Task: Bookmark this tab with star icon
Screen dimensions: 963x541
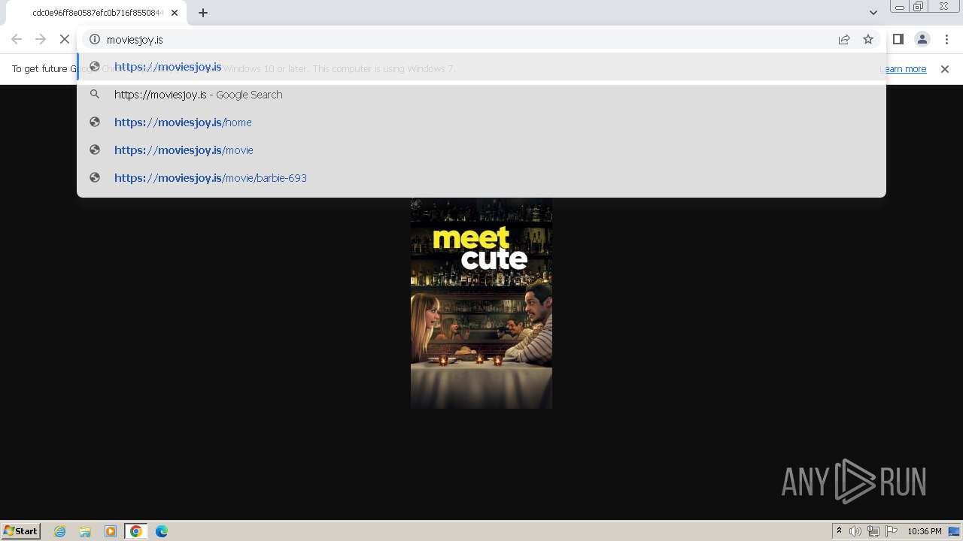Action: pyautogui.click(x=868, y=39)
